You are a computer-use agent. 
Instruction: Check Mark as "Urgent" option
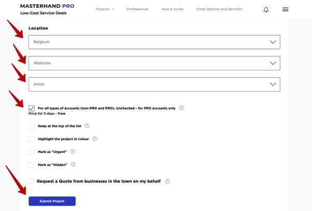[x=32, y=152]
